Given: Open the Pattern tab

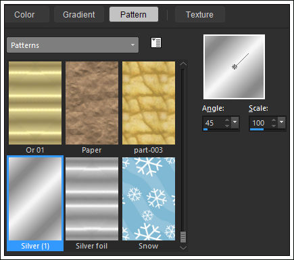Looking at the screenshot, I should [x=134, y=15].
